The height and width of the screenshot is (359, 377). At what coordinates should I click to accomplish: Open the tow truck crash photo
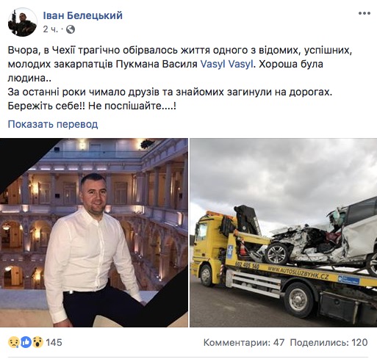(284, 233)
